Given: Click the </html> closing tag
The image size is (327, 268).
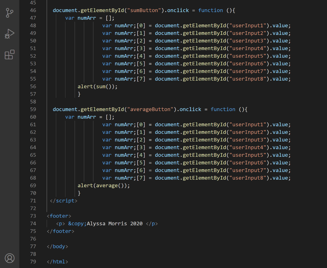Looking at the screenshot, I should coord(57,262).
